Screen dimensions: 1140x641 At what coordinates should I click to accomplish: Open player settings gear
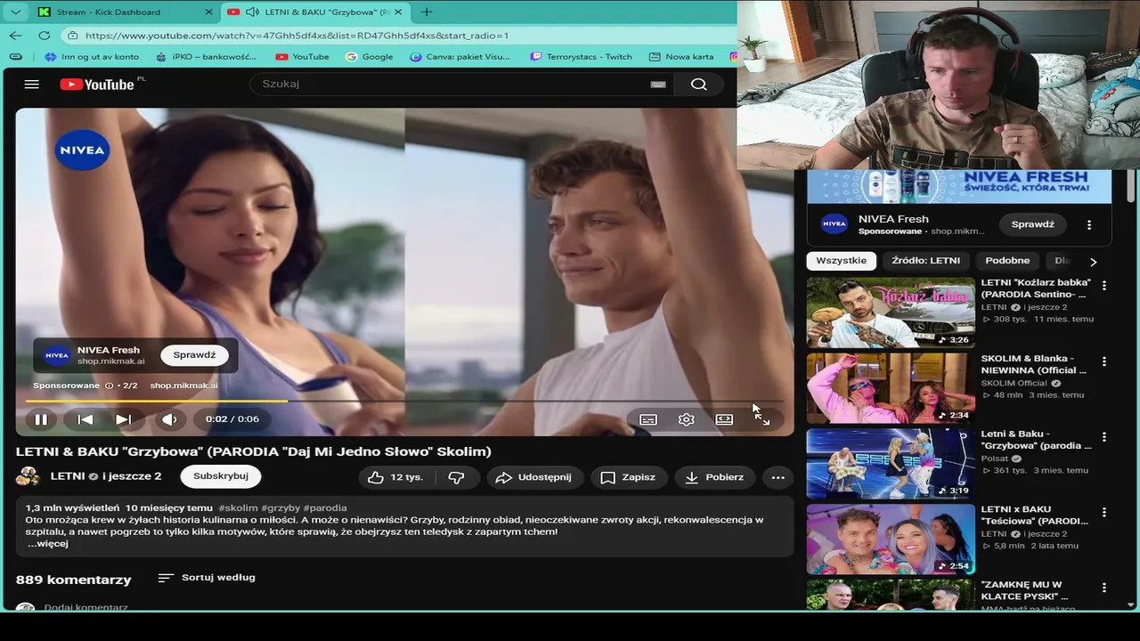click(686, 419)
